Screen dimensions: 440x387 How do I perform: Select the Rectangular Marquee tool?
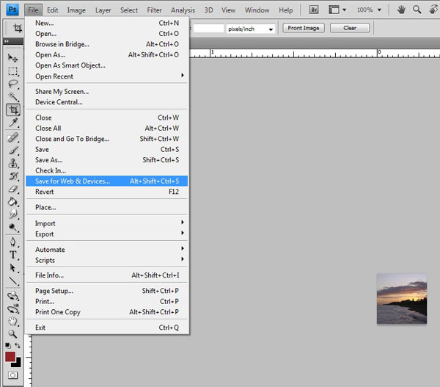[x=13, y=71]
